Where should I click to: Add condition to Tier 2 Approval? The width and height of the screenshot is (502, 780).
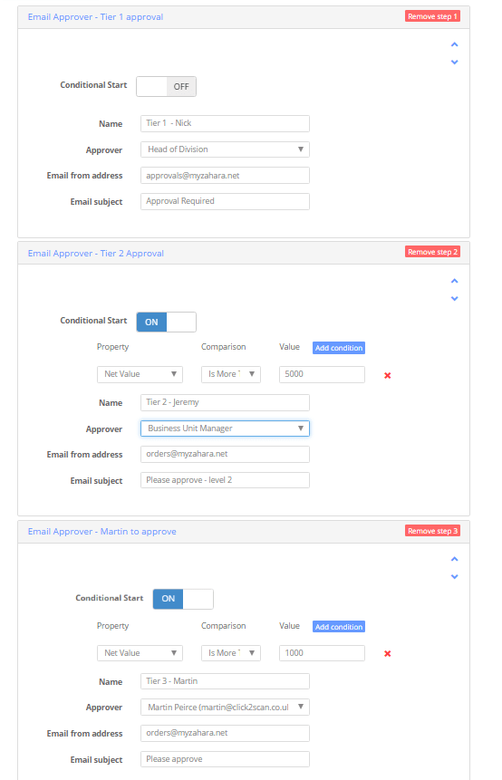coord(339,348)
